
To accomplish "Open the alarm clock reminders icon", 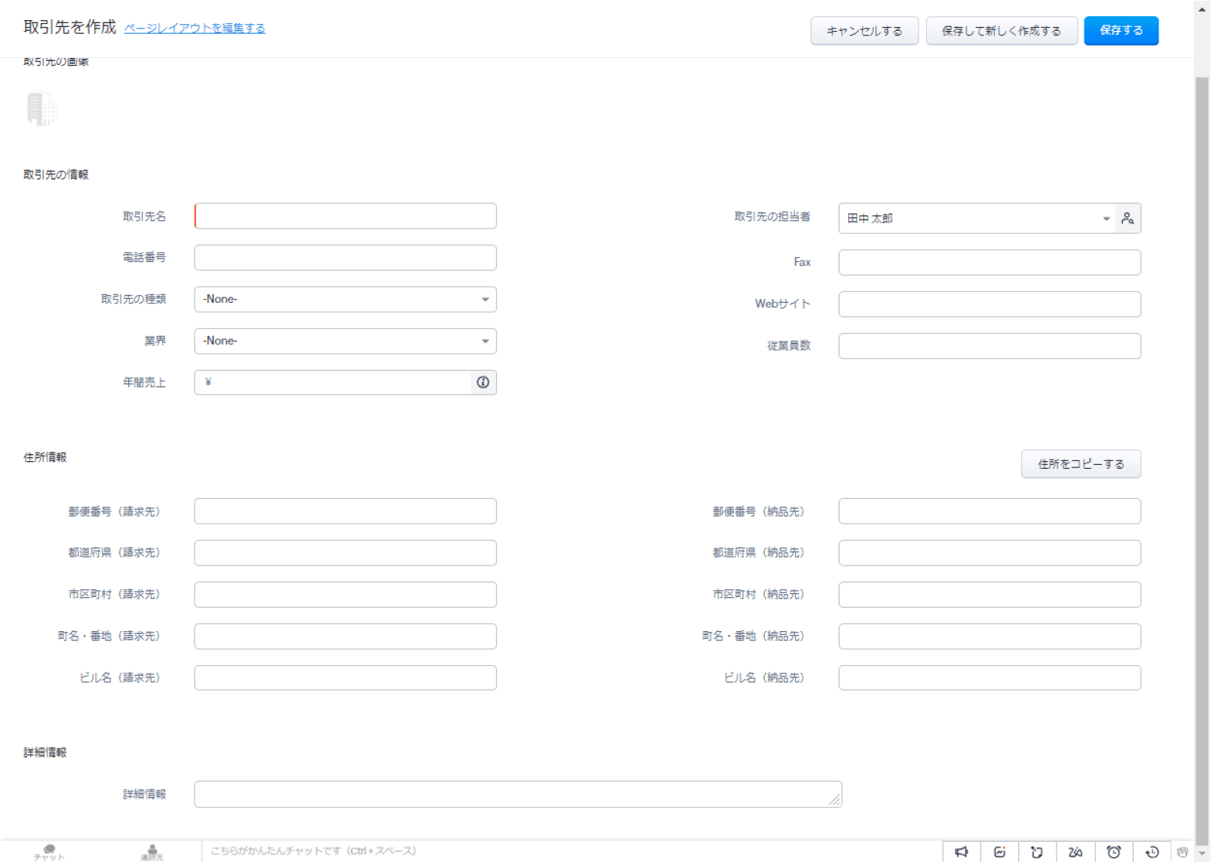I will coord(1113,852).
